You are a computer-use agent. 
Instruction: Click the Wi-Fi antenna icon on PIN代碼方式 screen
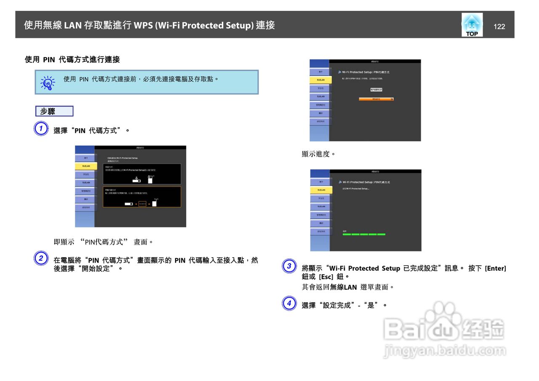(x=339, y=72)
